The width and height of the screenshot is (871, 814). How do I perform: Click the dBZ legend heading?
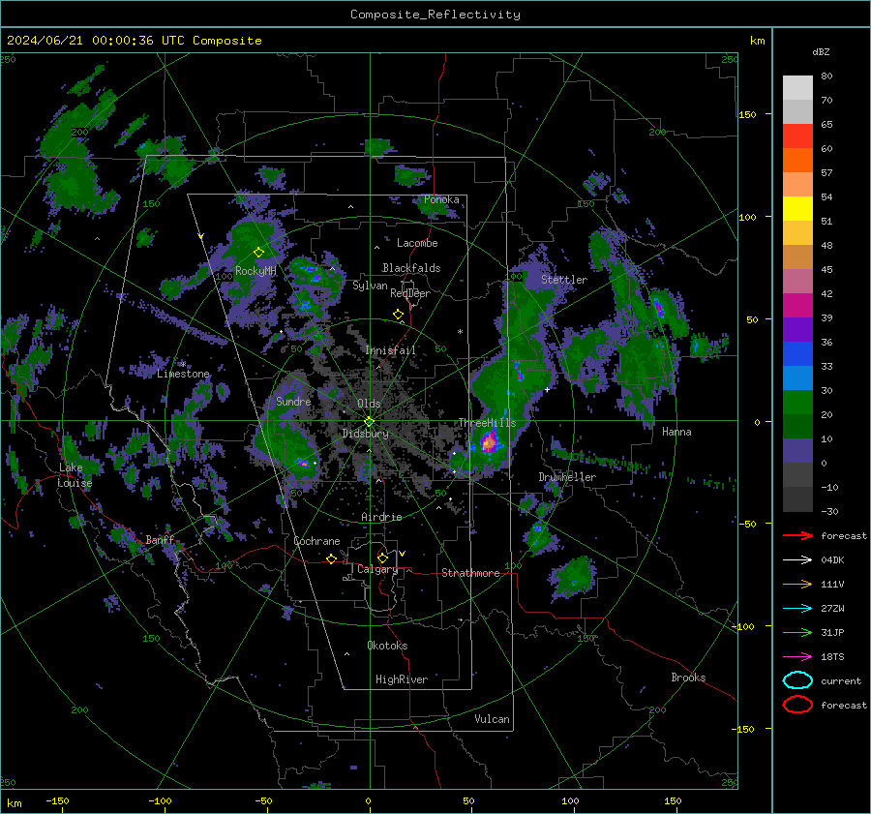tap(821, 52)
